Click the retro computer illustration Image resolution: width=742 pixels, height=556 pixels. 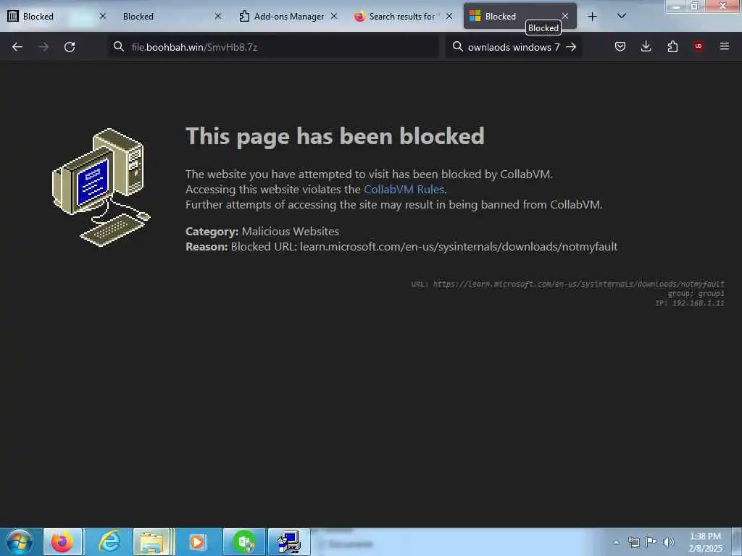101,188
